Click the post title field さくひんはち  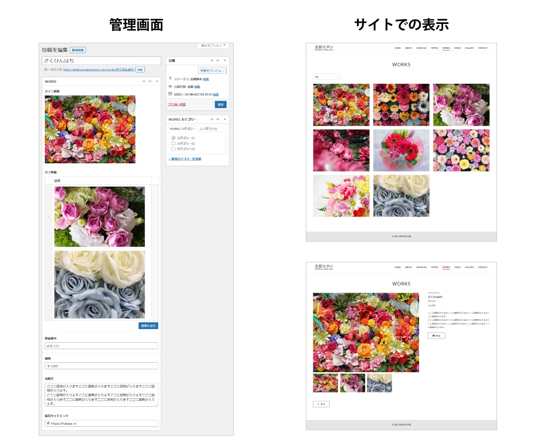101,60
